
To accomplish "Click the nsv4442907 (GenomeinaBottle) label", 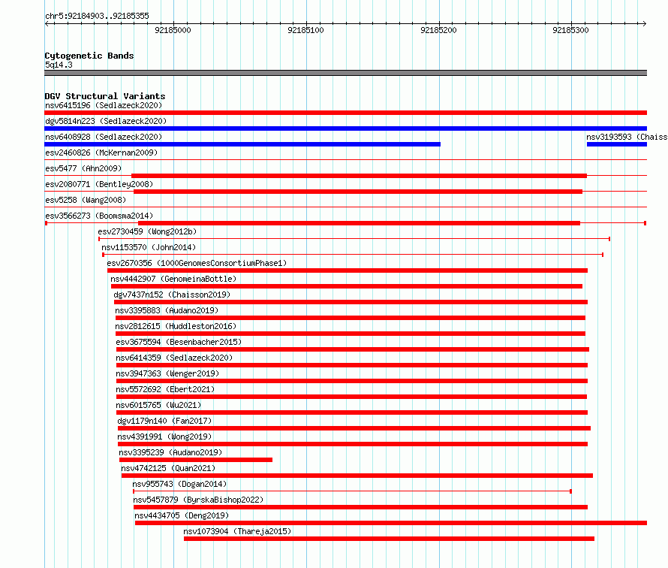I will [173, 279].
